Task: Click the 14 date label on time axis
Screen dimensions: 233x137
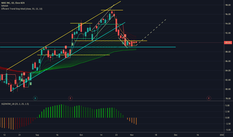Action: 101,135
